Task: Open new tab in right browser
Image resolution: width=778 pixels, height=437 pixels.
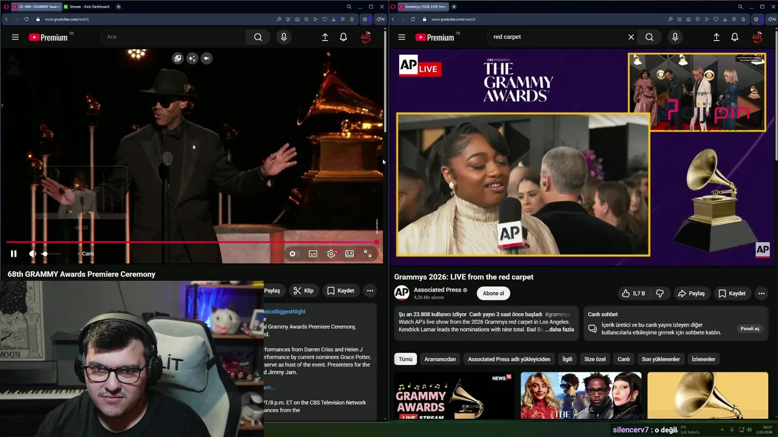Action: [x=454, y=7]
